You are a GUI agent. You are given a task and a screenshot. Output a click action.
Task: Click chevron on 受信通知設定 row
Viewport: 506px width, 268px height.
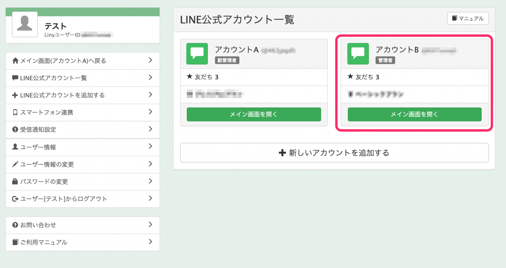[151, 129]
